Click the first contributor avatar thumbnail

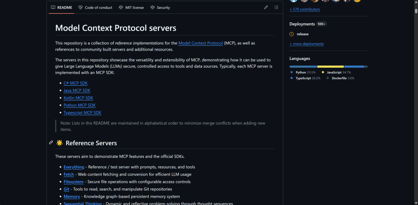pos(293,1)
